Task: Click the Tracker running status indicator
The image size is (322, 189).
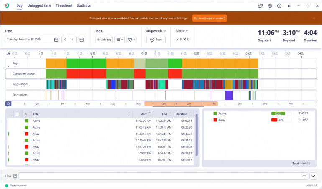Action: coord(16,186)
